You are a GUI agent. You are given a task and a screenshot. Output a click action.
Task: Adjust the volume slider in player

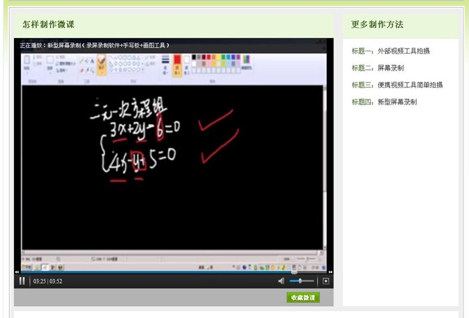[301, 281]
